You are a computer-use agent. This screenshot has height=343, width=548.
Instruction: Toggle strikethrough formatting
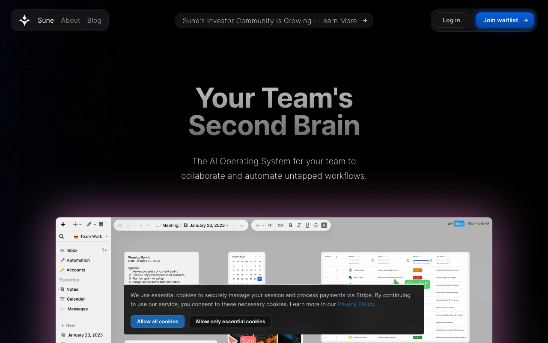click(316, 225)
